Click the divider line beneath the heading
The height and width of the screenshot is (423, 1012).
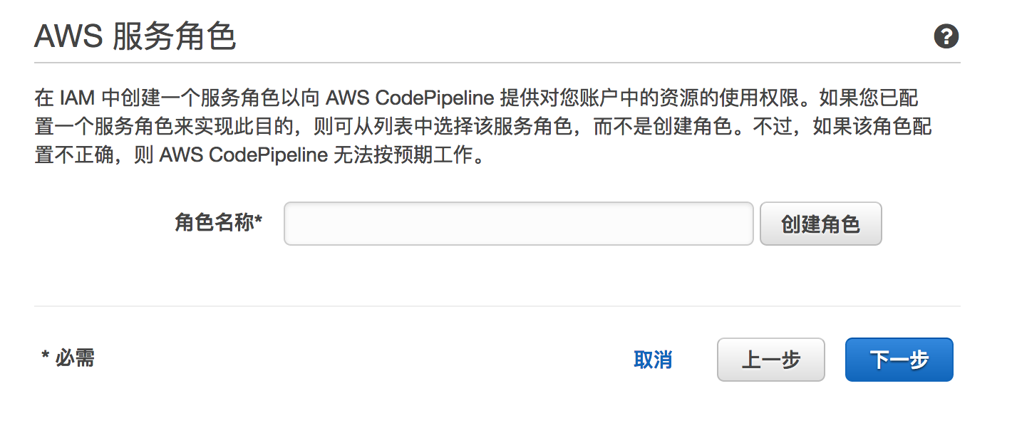click(497, 63)
